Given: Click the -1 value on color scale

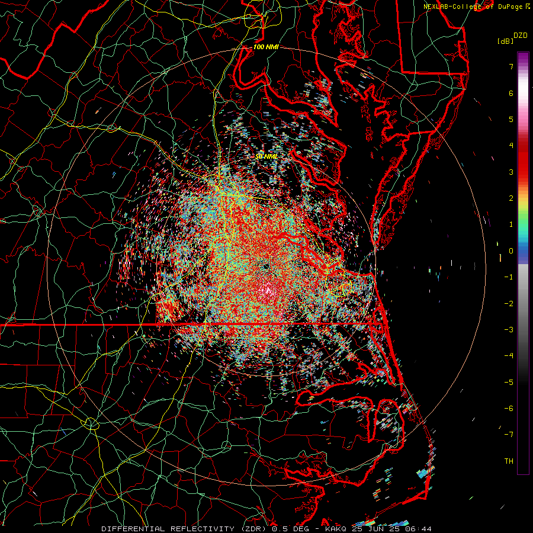Looking at the screenshot, I should click(509, 277).
